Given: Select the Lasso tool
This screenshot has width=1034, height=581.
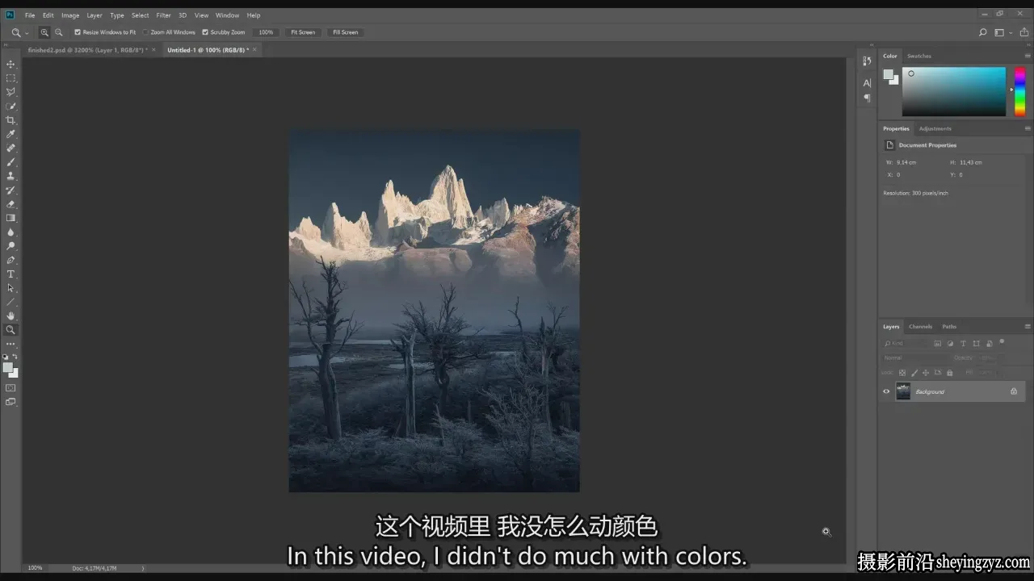Looking at the screenshot, I should click(x=11, y=92).
